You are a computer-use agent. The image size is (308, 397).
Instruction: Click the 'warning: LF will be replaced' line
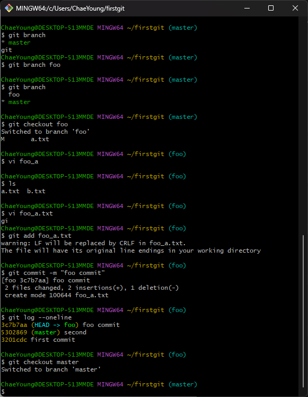click(93, 243)
